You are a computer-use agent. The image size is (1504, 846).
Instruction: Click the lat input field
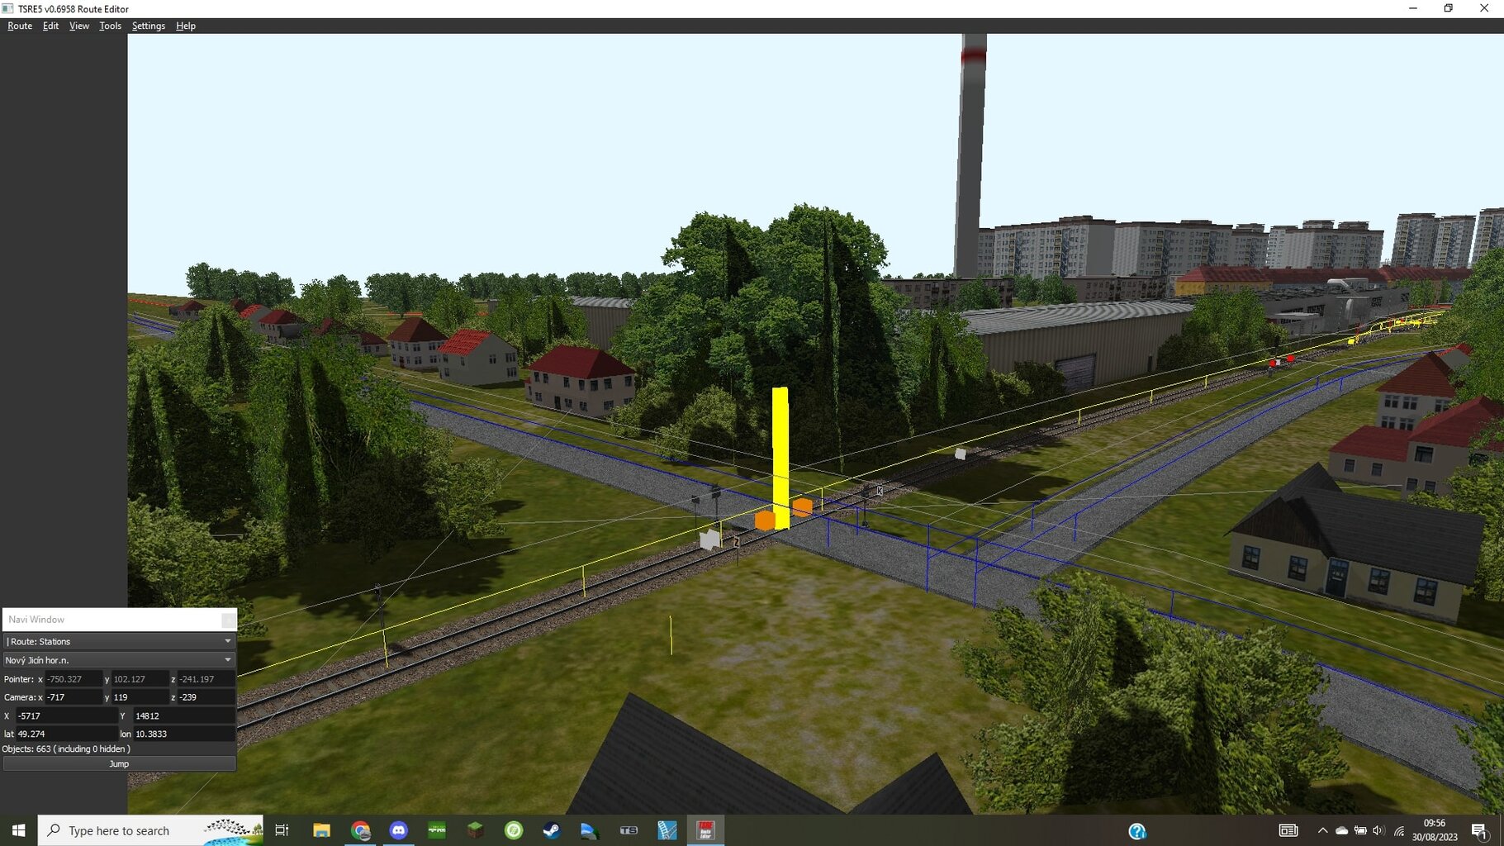[x=66, y=734]
